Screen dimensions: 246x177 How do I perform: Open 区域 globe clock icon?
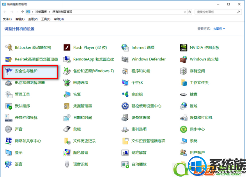click(183, 106)
